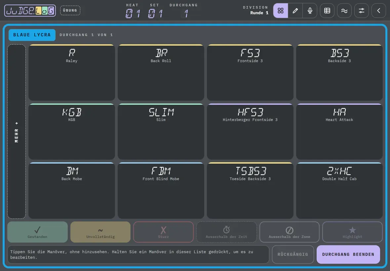The width and height of the screenshot is (390, 271).
Task: Tap the Slim trick pad
Action: tap(161, 132)
